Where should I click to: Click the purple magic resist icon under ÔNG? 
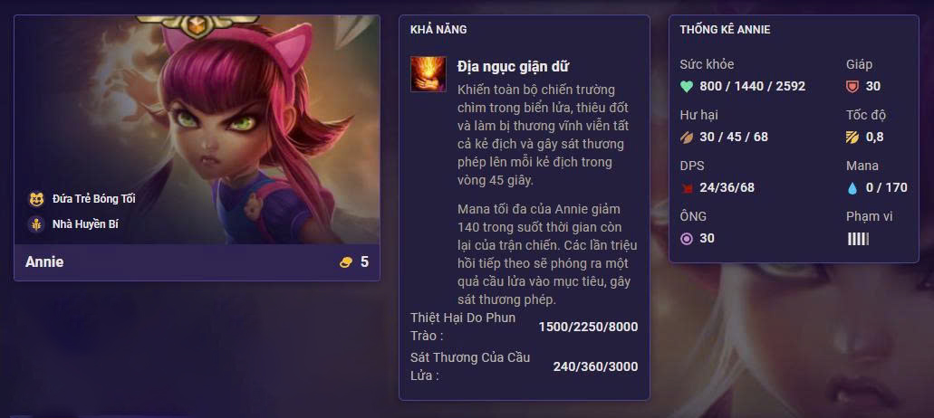[687, 239]
